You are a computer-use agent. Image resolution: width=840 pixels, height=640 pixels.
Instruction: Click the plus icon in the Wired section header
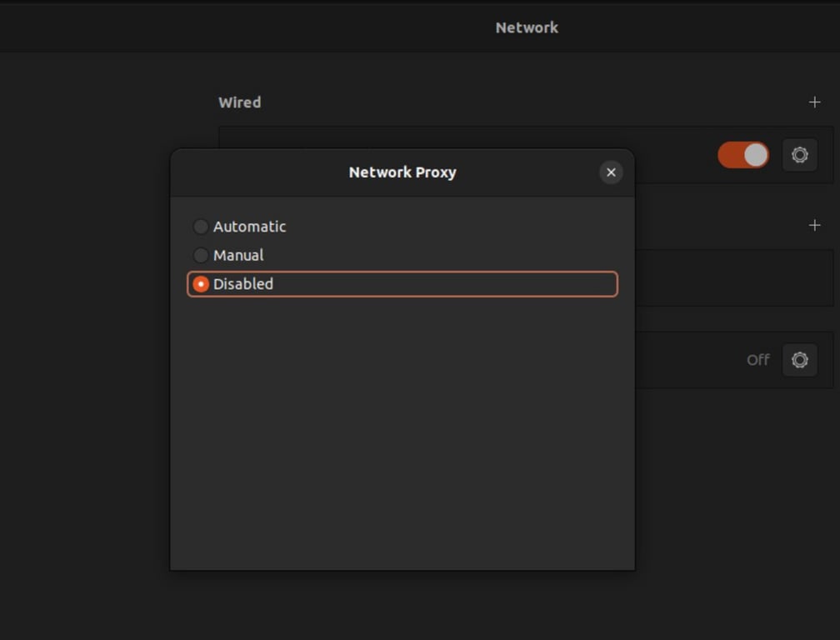[814, 102]
